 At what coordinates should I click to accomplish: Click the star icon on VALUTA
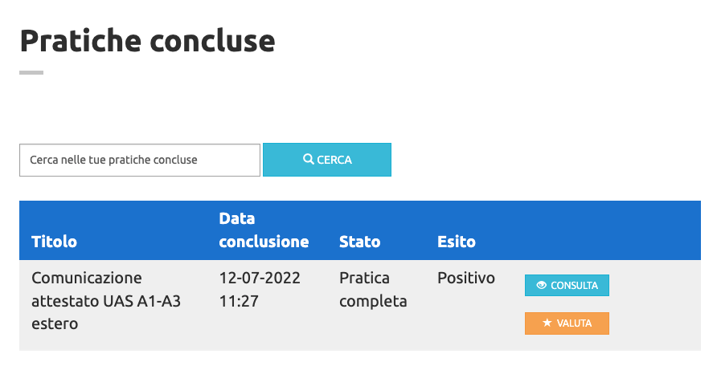547,323
